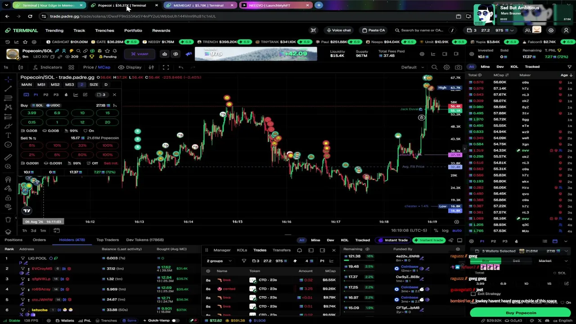Toggle log scale on the chart
The width and height of the screenshot is (576, 324).
tap(445, 230)
